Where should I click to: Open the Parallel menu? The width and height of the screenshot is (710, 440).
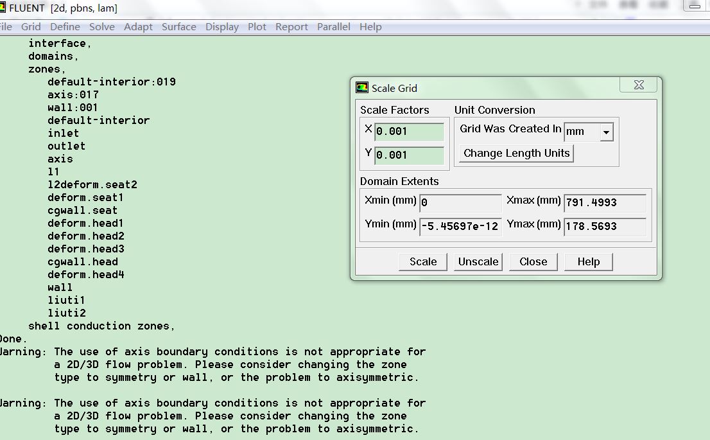coord(334,27)
